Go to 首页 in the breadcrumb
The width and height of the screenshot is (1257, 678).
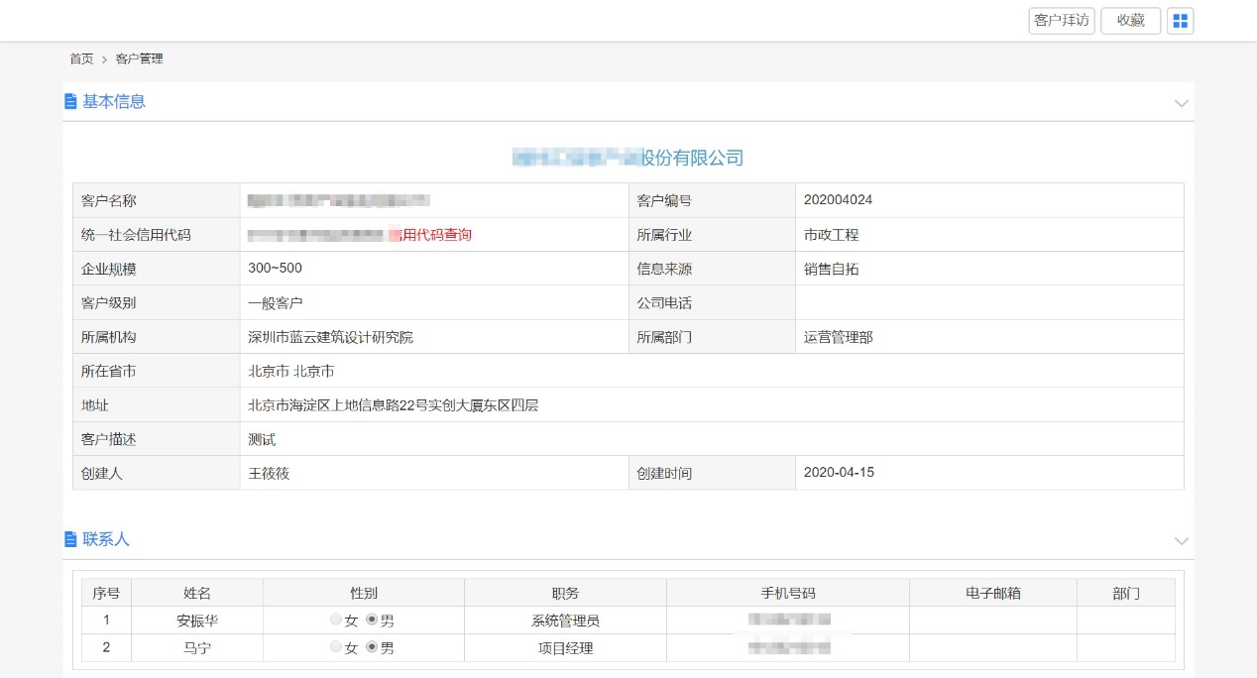coord(81,59)
